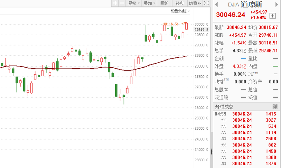The height and width of the screenshot is (168, 281).
Task: Enter fullscreen chart mode icon
Action: point(207,3)
